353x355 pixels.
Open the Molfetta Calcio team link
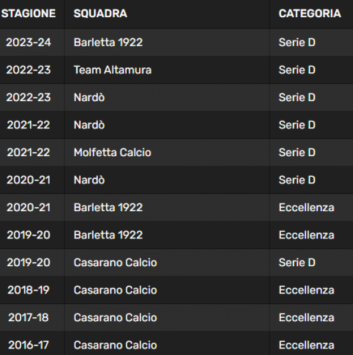113,153
